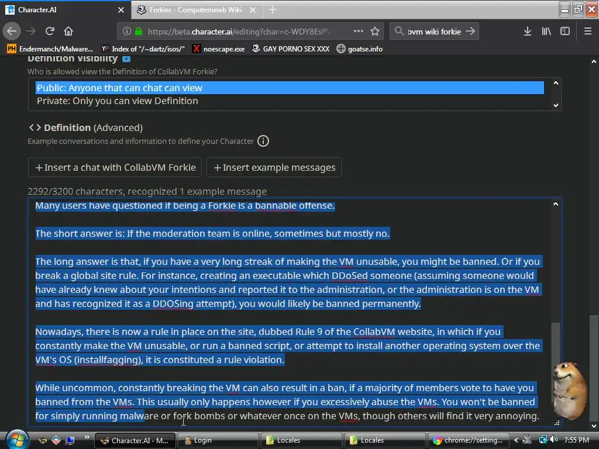
Task: Open the noescape.exe bookmark
Action: click(x=219, y=49)
